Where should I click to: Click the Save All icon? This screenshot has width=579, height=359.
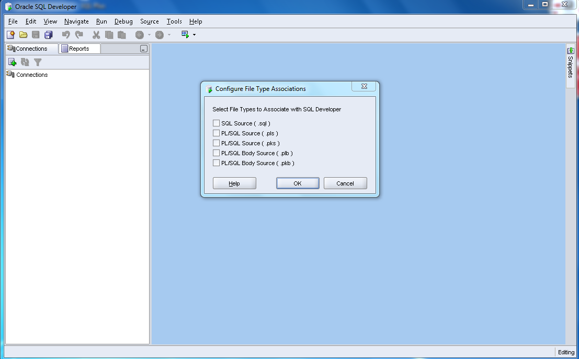click(x=48, y=34)
